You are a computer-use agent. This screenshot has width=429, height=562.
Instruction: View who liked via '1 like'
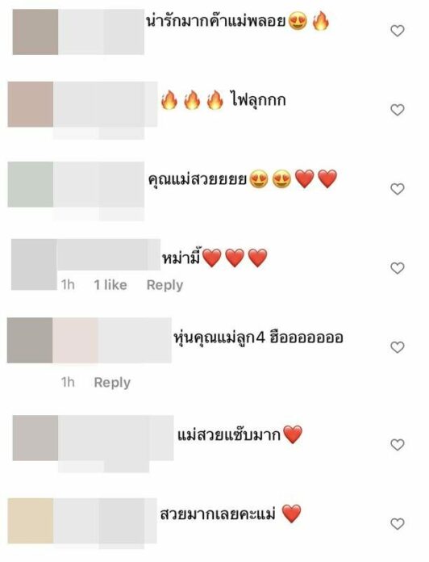110,285
